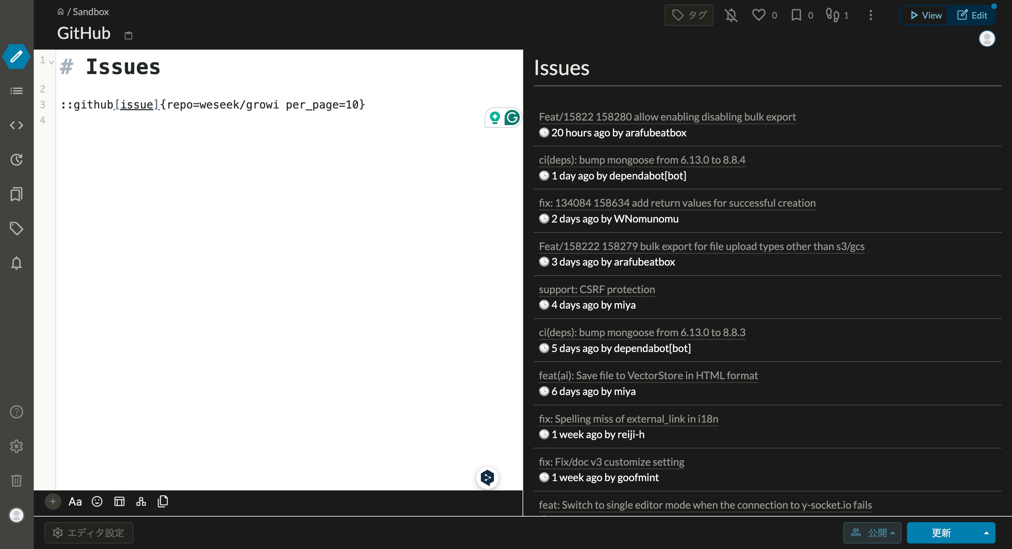
Task: Open the three-dot page options menu
Action: [871, 15]
